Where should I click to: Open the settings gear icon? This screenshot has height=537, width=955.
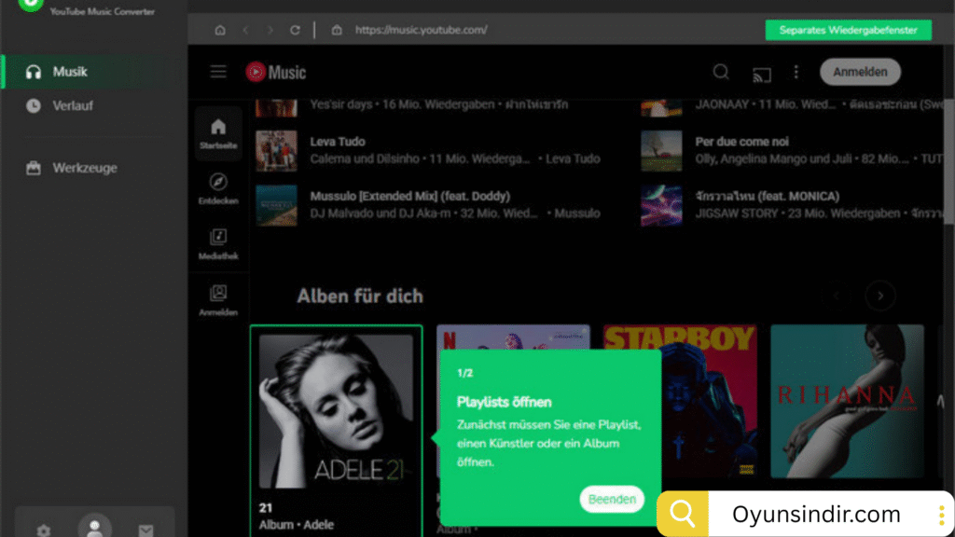[43, 530]
